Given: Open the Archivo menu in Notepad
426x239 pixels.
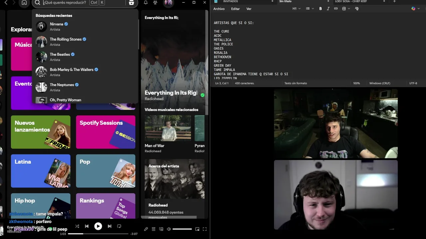Looking at the screenshot, I should [x=219, y=9].
